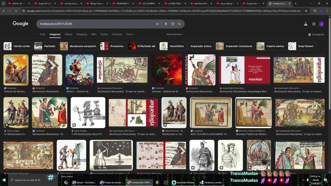Expand the Otros filter menu
The height and width of the screenshot is (186, 331).
click(131, 34)
